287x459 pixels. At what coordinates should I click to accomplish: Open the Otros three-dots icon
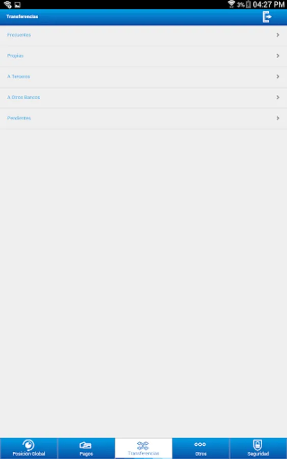(x=200, y=444)
